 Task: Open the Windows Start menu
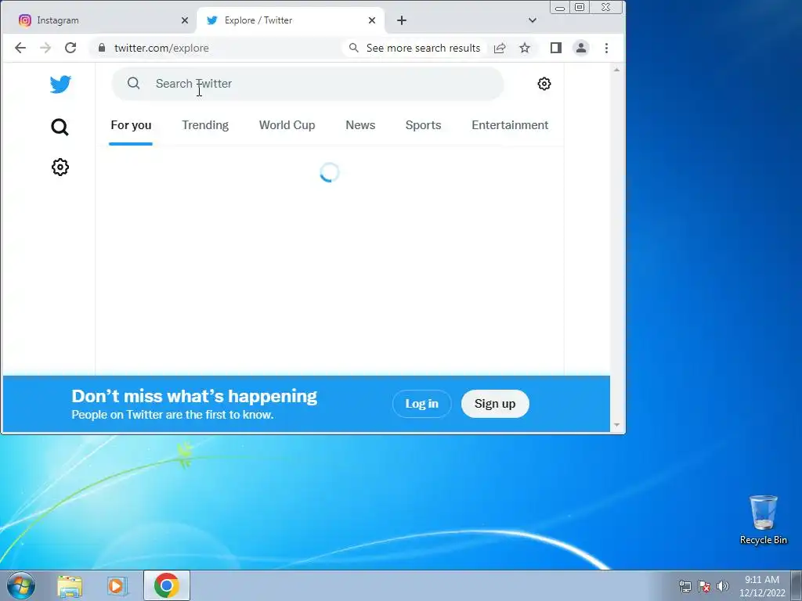pyautogui.click(x=21, y=585)
